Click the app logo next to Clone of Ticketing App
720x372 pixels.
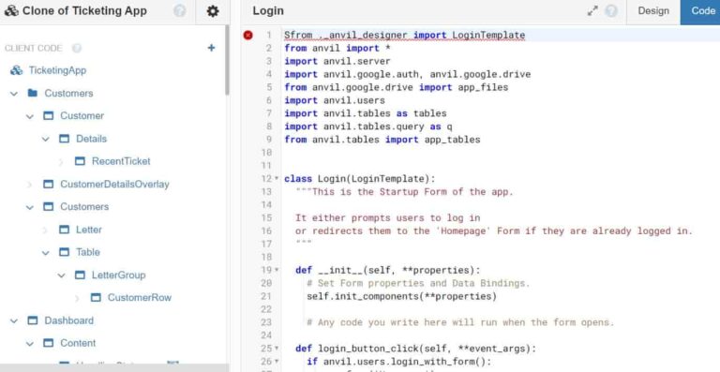(x=11, y=11)
